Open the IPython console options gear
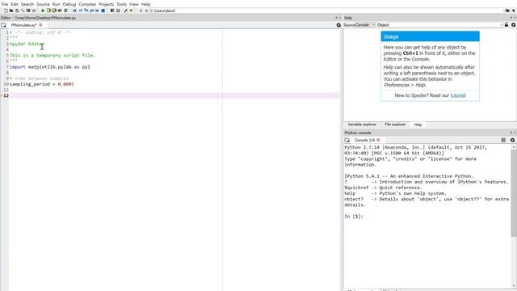This screenshot has width=517, height=291. [512, 140]
